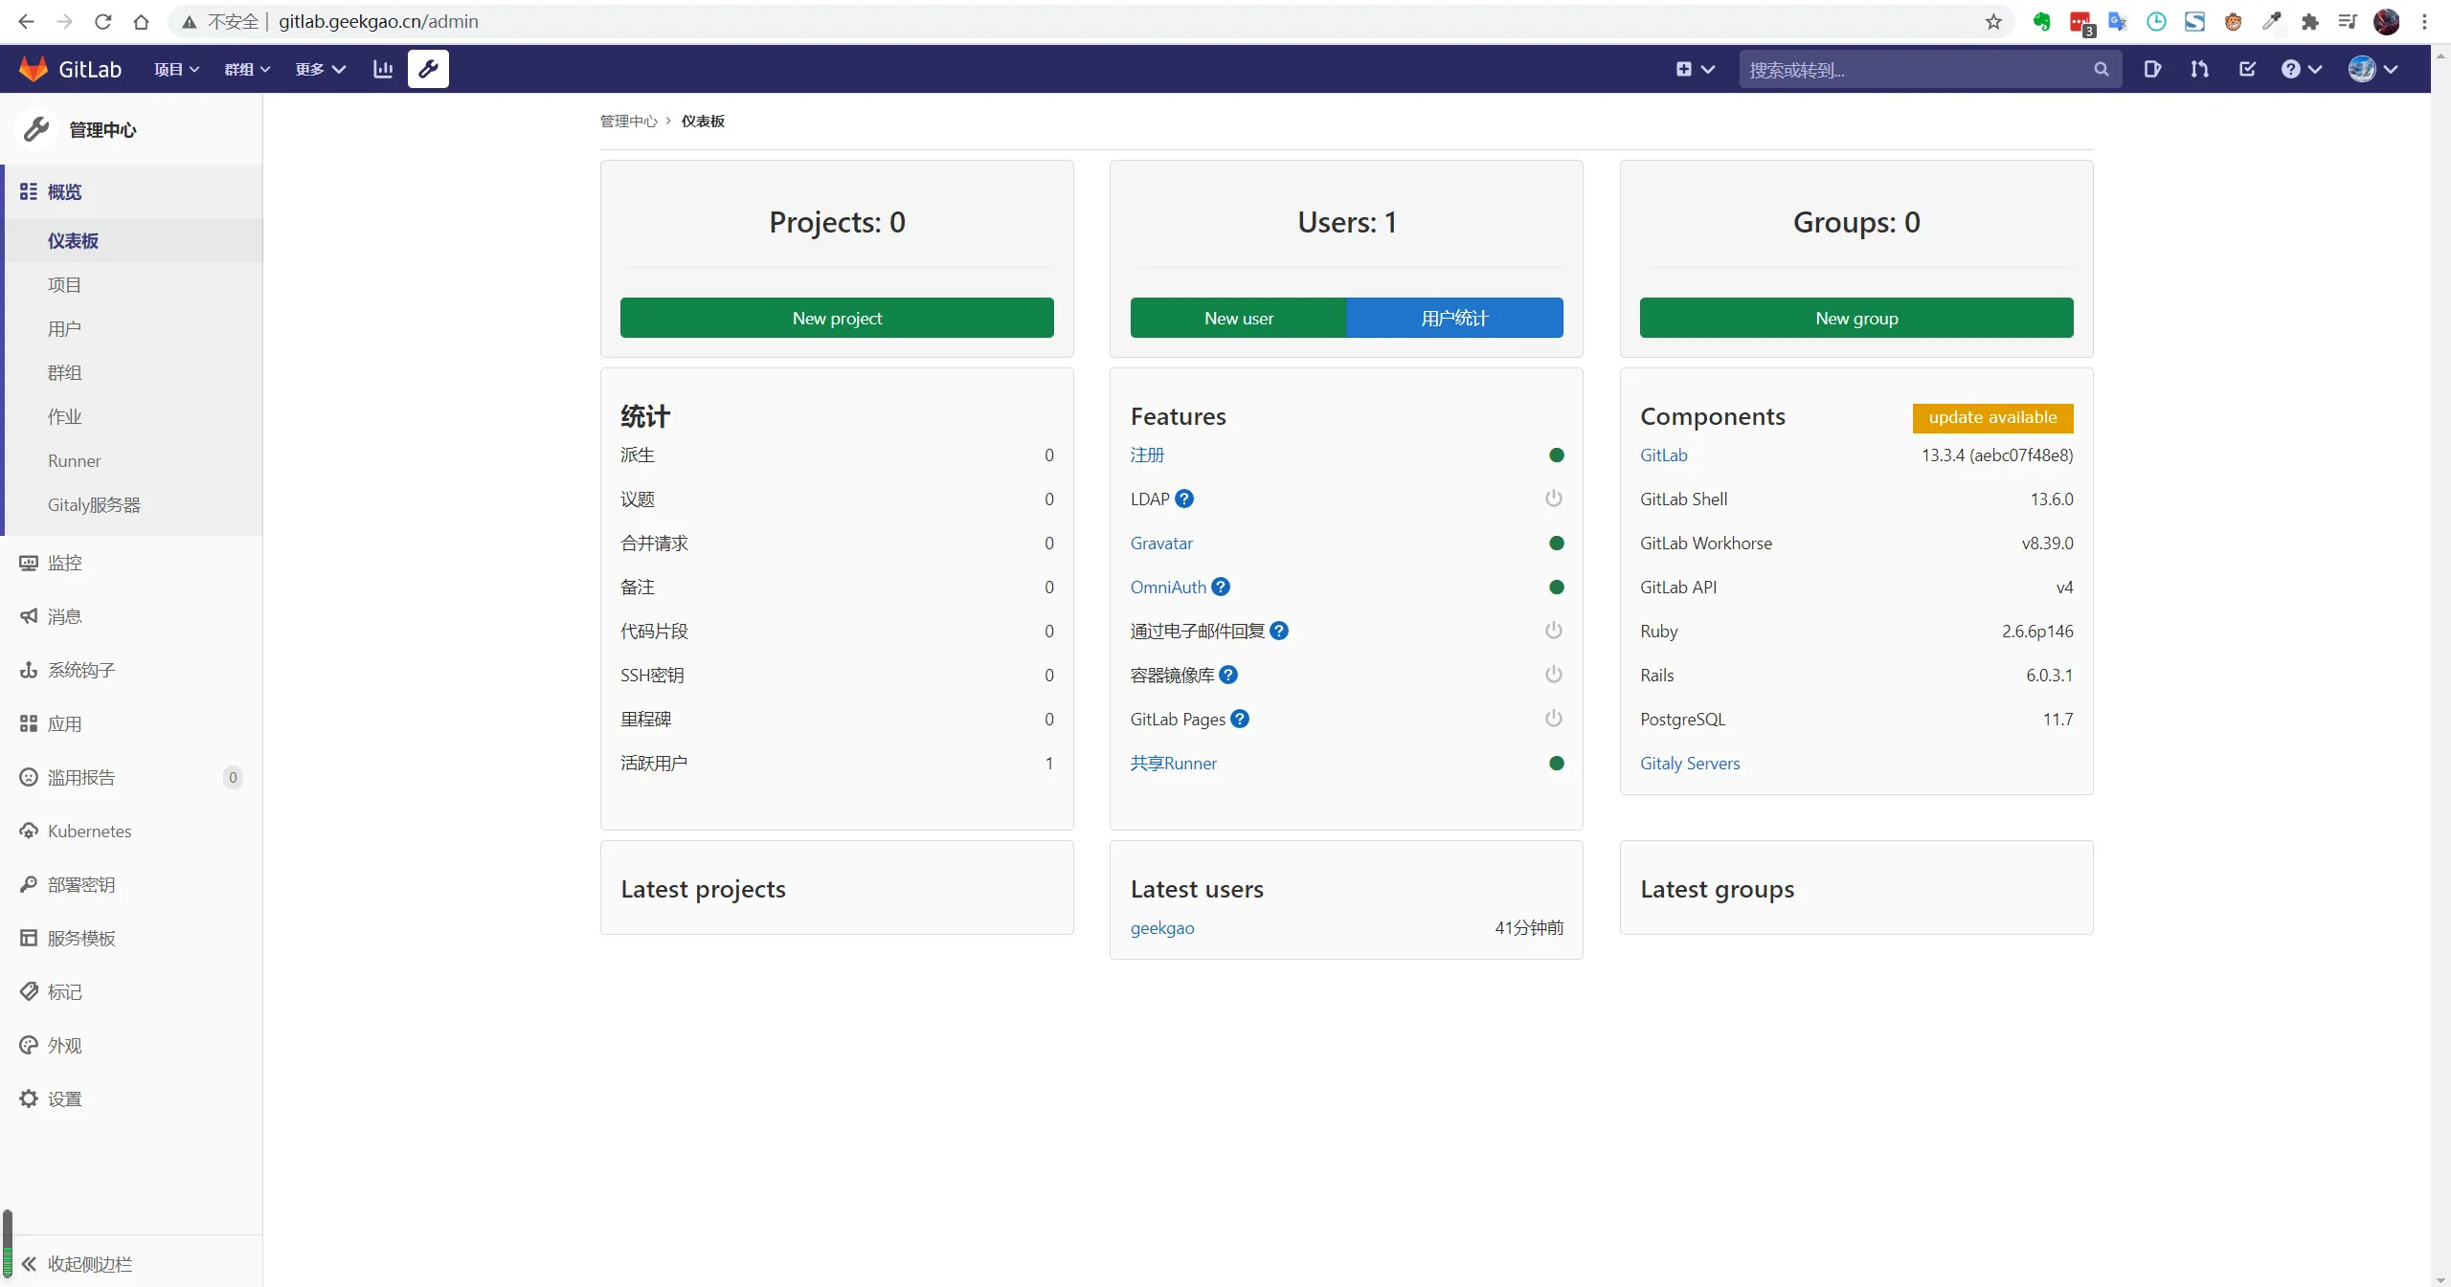Image resolution: width=2451 pixels, height=1287 pixels.
Task: Open 监控 in the sidebar
Action: (131, 563)
